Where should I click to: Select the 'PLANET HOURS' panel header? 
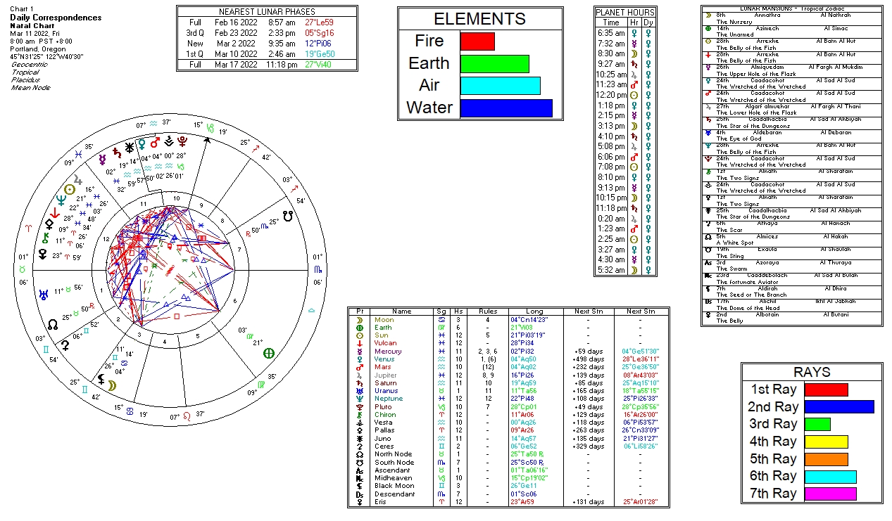(x=625, y=13)
